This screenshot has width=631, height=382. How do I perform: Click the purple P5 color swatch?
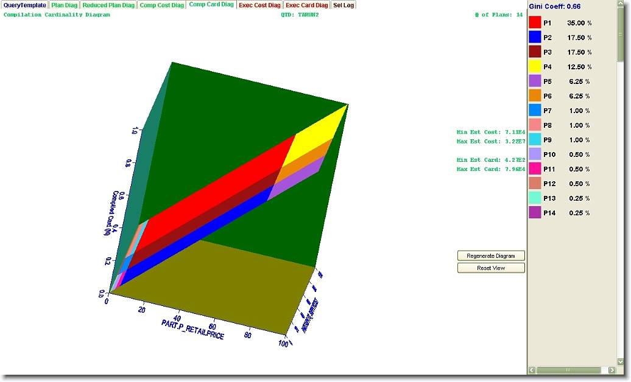[x=535, y=82]
